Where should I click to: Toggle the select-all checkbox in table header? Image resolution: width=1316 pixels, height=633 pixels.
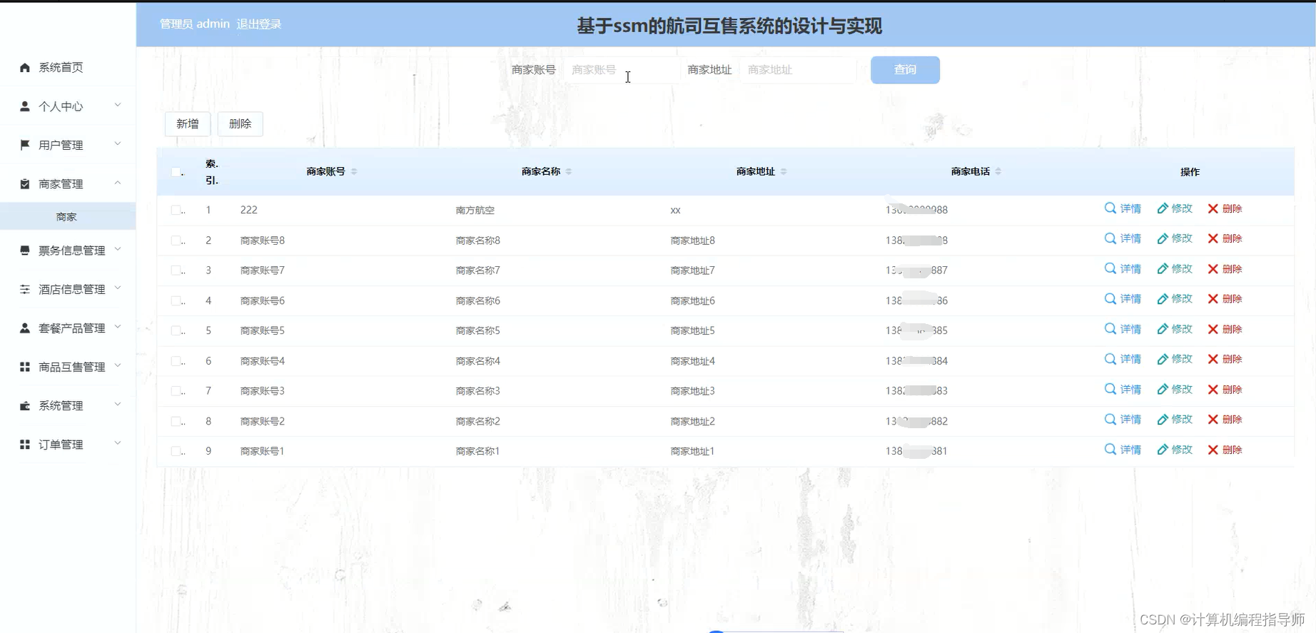176,171
